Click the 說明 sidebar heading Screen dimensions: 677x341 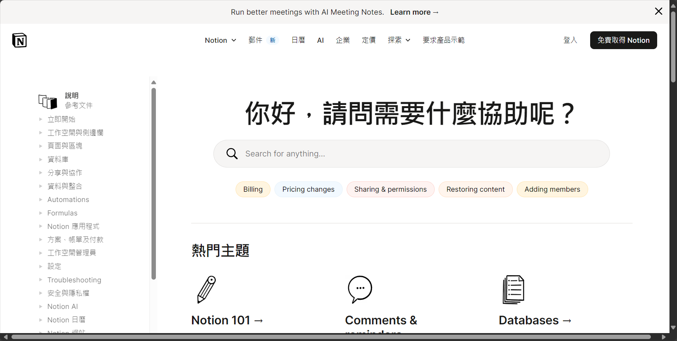[72, 95]
